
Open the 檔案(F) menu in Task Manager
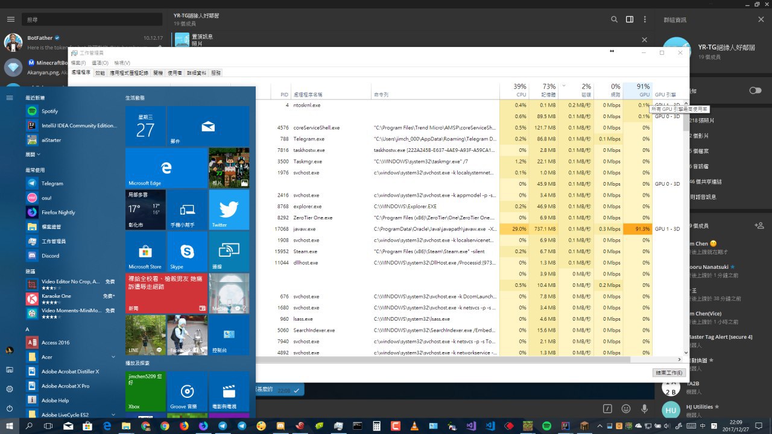pos(78,63)
